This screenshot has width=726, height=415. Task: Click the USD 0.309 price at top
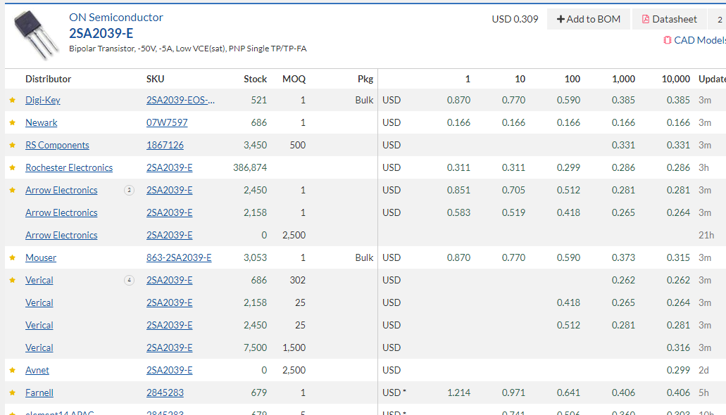click(x=515, y=20)
